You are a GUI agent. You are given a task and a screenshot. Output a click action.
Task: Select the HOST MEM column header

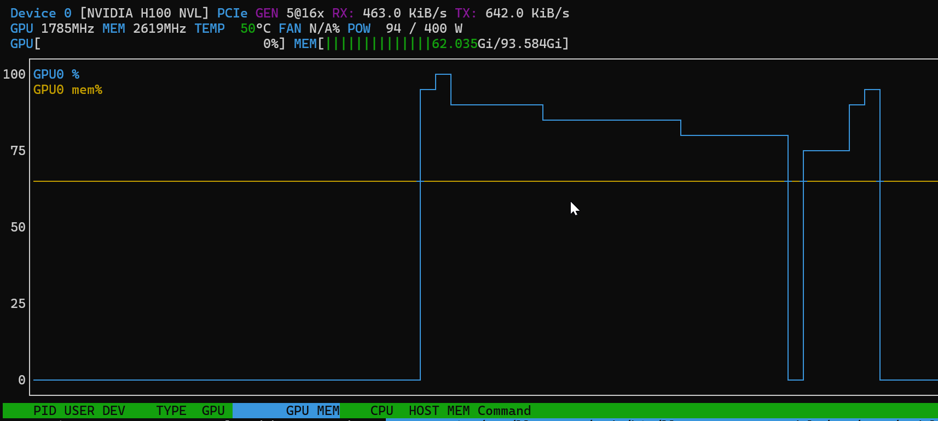[x=439, y=411]
